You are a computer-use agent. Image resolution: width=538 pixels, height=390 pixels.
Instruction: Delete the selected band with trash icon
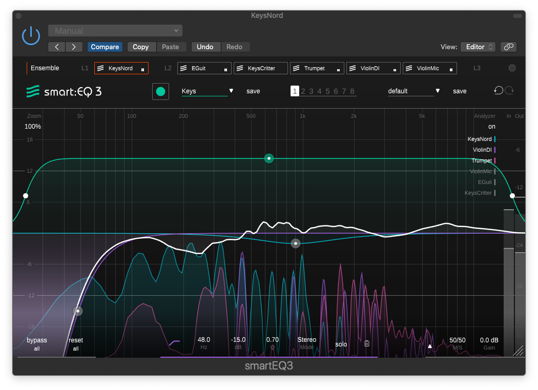367,344
